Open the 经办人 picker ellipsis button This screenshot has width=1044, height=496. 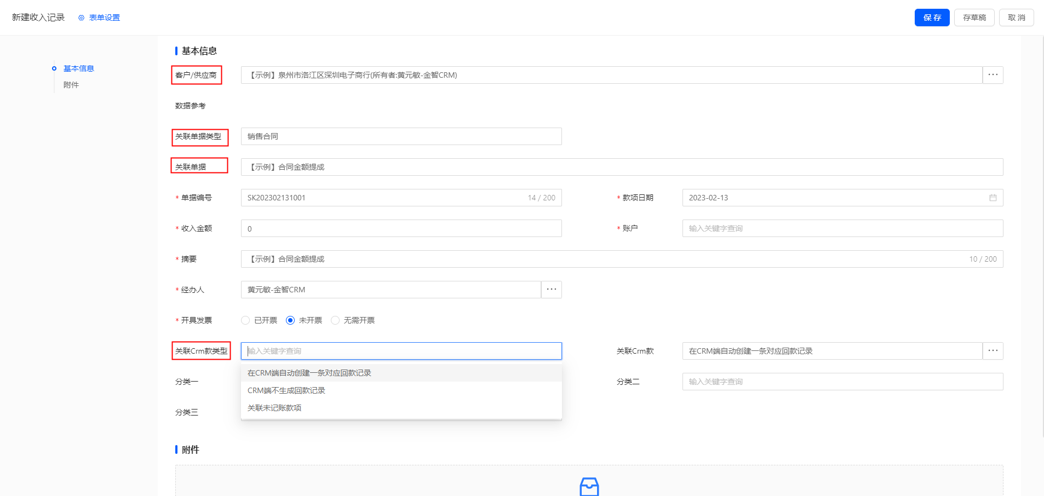click(x=551, y=290)
